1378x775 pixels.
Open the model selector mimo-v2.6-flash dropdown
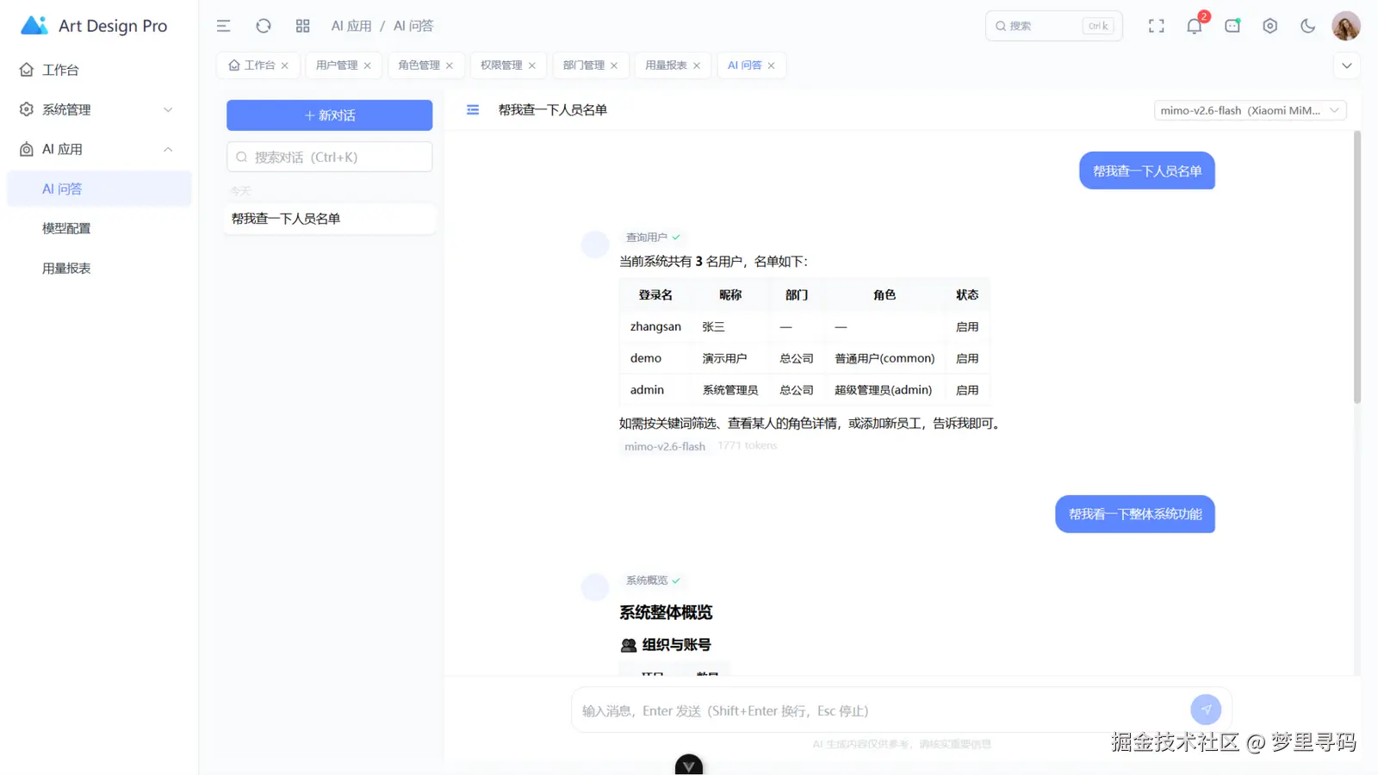1250,110
